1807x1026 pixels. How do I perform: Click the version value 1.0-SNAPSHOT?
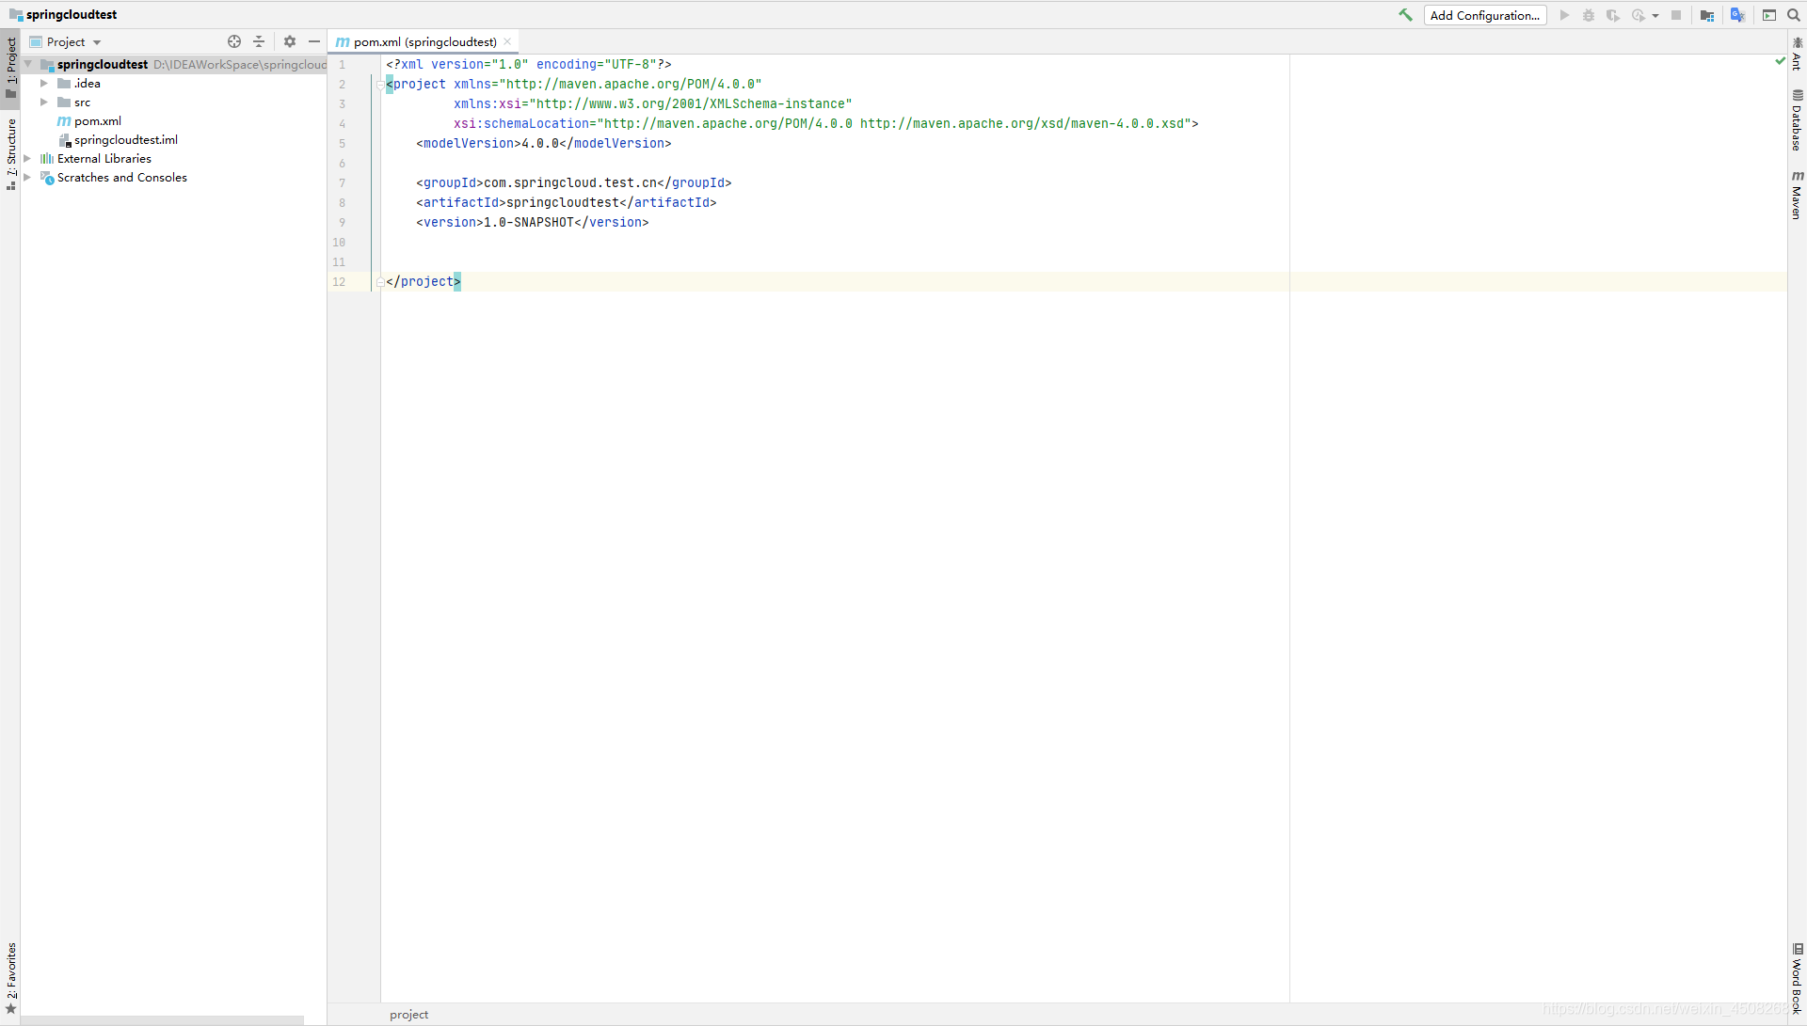coord(529,222)
